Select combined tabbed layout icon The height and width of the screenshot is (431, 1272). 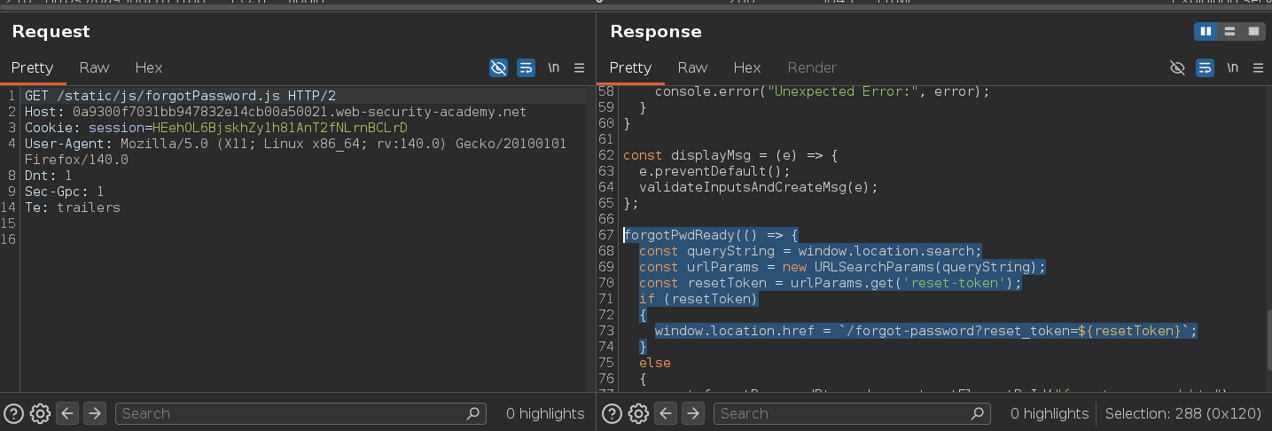click(1253, 31)
